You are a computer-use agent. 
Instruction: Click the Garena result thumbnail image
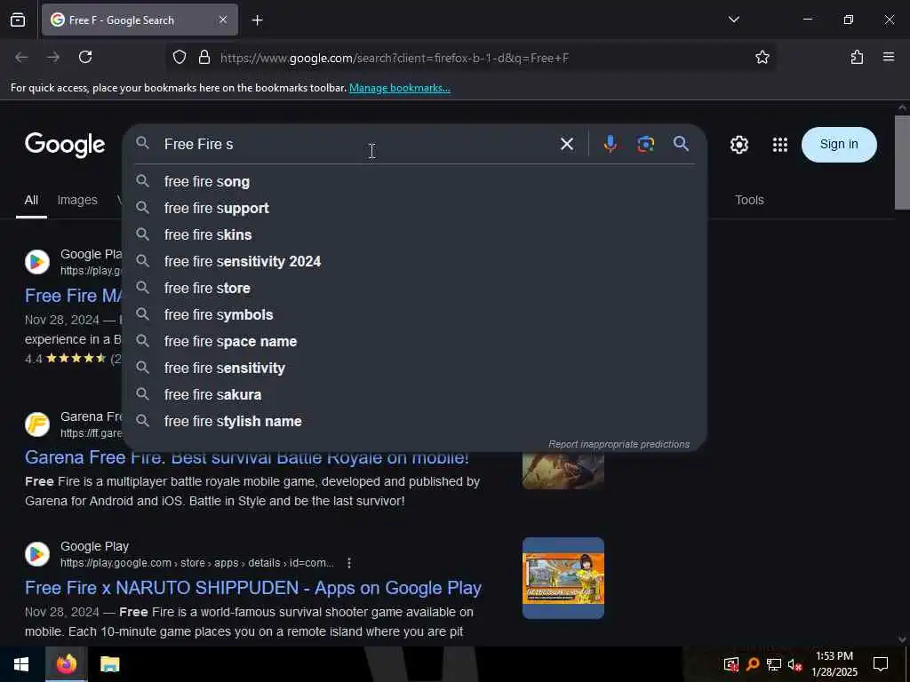pyautogui.click(x=563, y=471)
